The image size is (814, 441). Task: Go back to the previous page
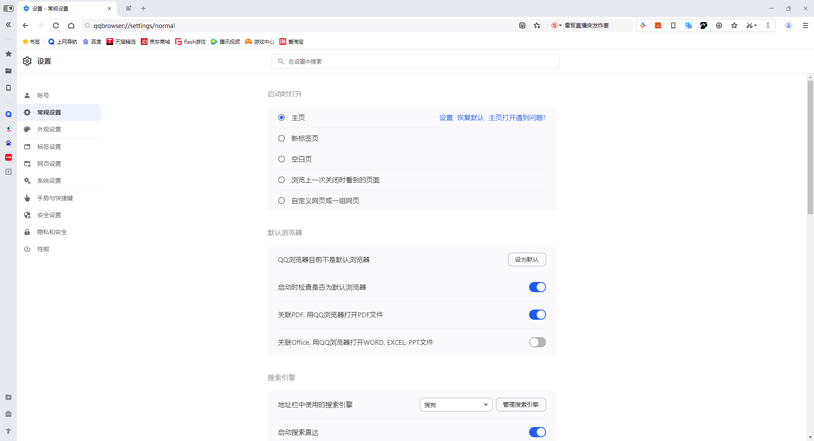25,25
